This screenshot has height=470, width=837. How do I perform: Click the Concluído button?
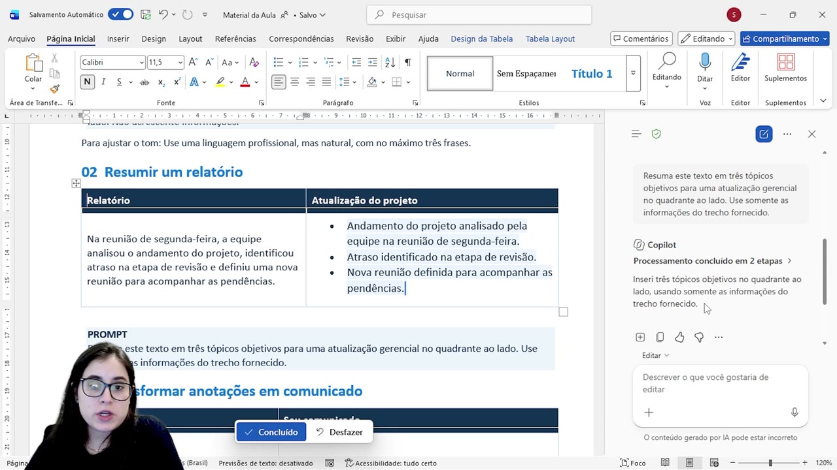pyautogui.click(x=271, y=432)
